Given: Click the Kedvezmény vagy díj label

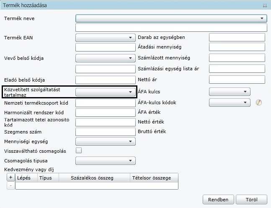Looking at the screenshot, I should tap(29, 169).
